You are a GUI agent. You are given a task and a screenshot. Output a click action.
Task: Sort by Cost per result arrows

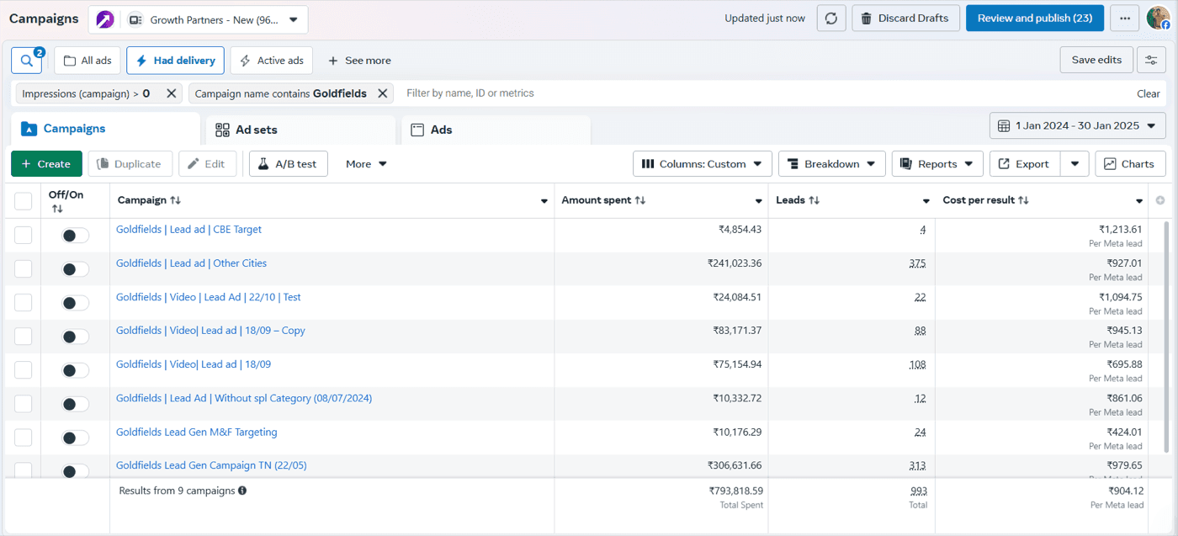[x=1024, y=200]
